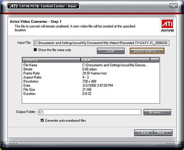Go to the Next step
184x150 pixels.
163,133
